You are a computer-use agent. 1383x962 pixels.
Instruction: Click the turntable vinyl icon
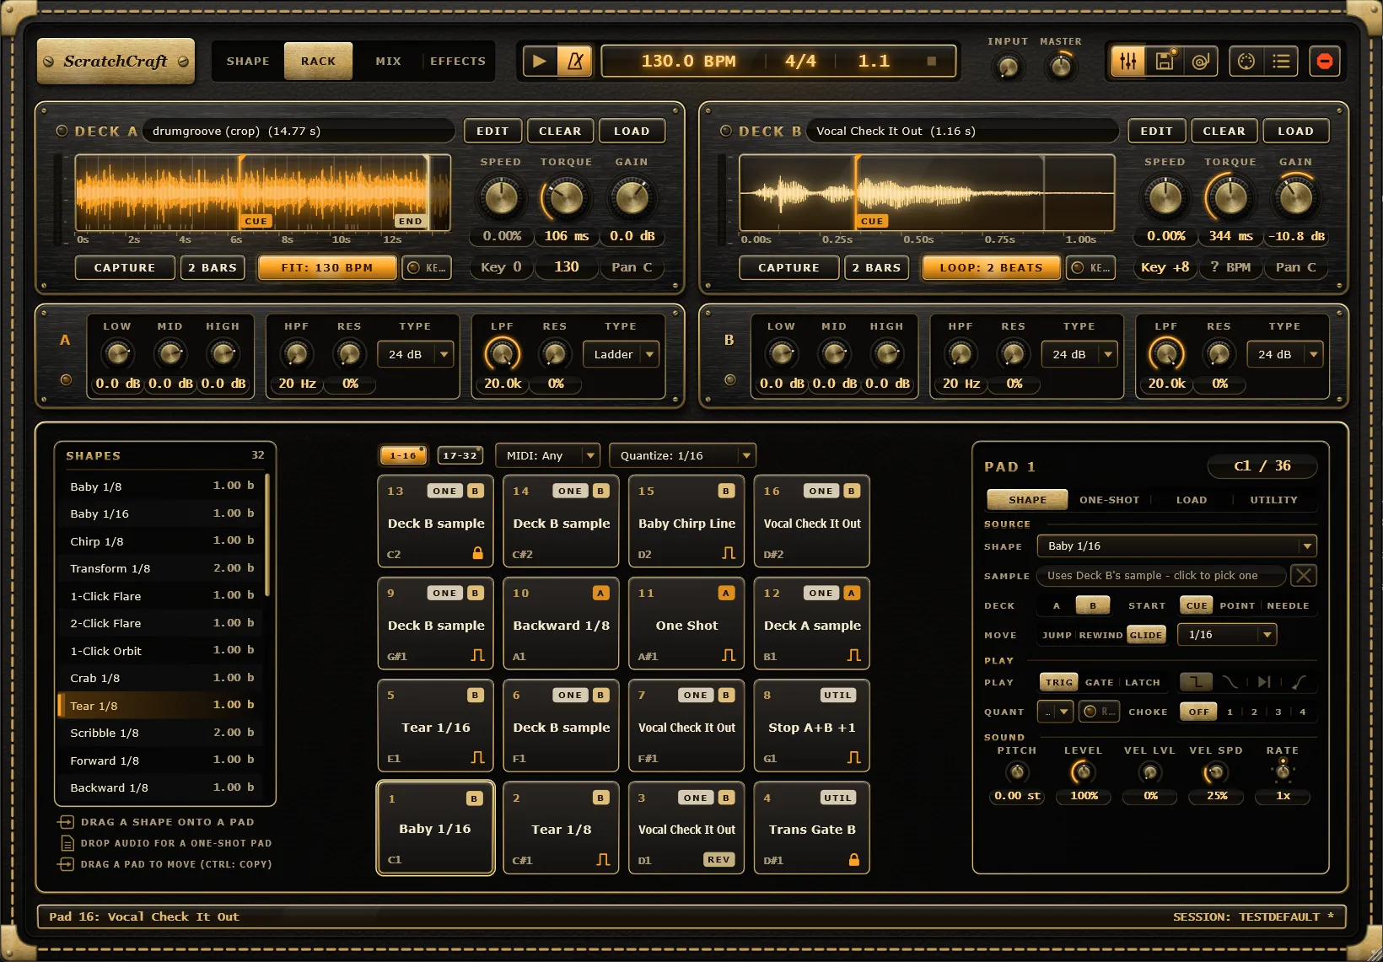(1201, 61)
